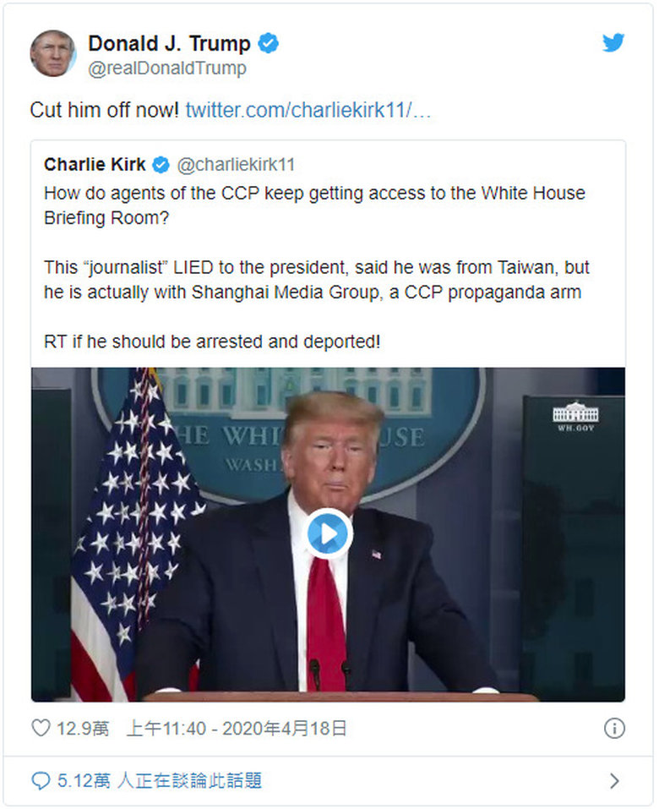Viewport: 659px width, 809px height.
Task: Open the tweet info circle icon
Action: pyautogui.click(x=614, y=729)
